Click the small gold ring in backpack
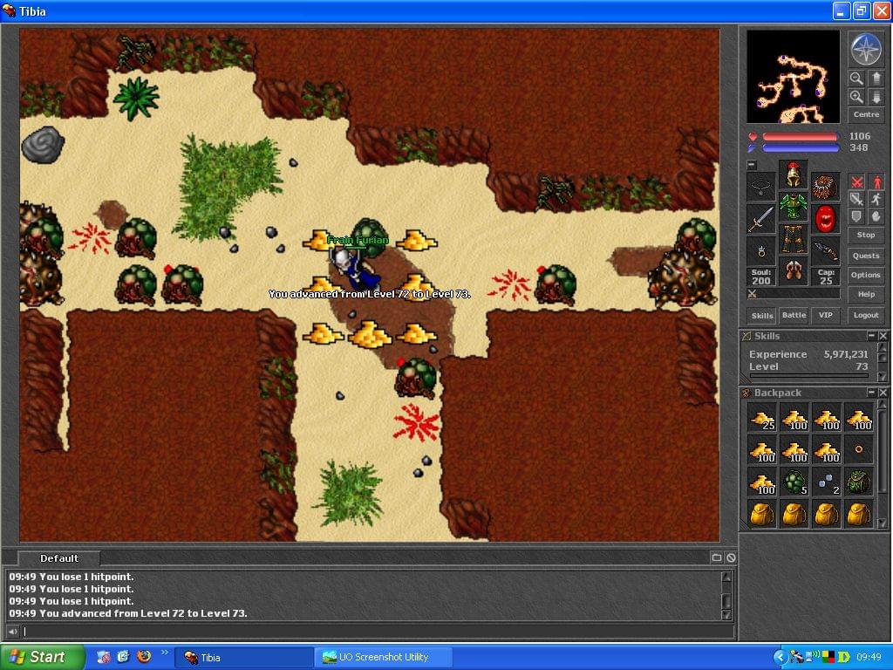 tap(858, 450)
